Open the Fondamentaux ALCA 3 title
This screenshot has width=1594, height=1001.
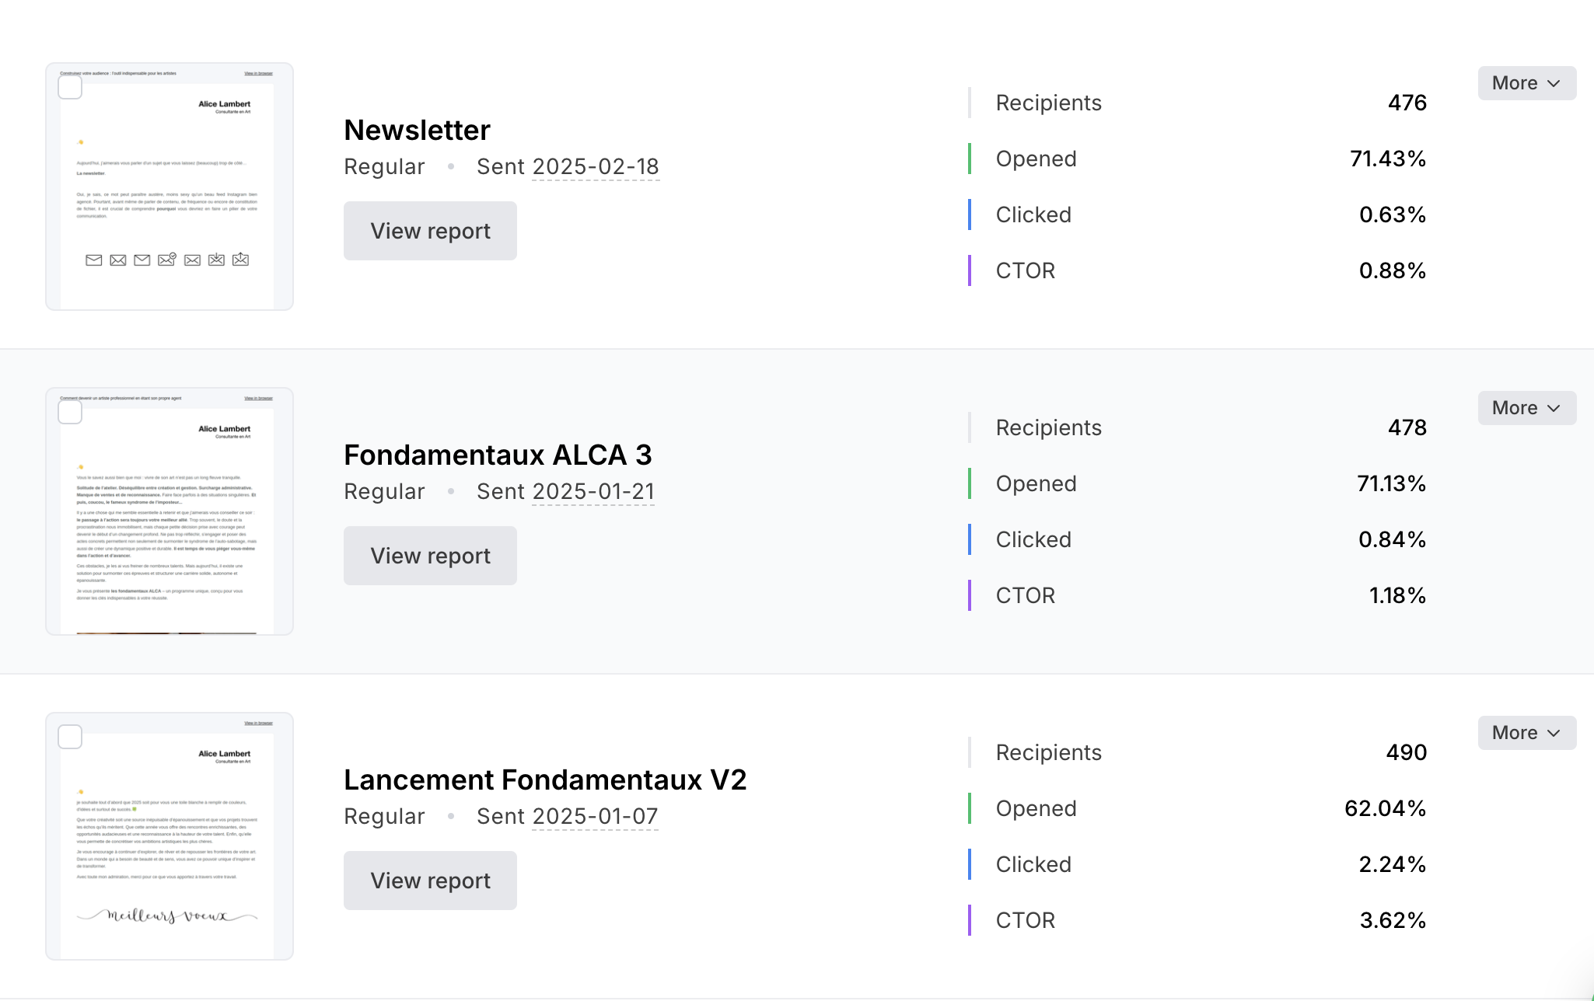pos(498,455)
